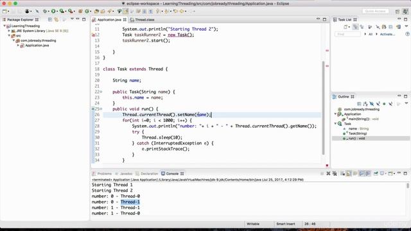Collapse the src folder node
This screenshot has width=411, height=231.
9,36
